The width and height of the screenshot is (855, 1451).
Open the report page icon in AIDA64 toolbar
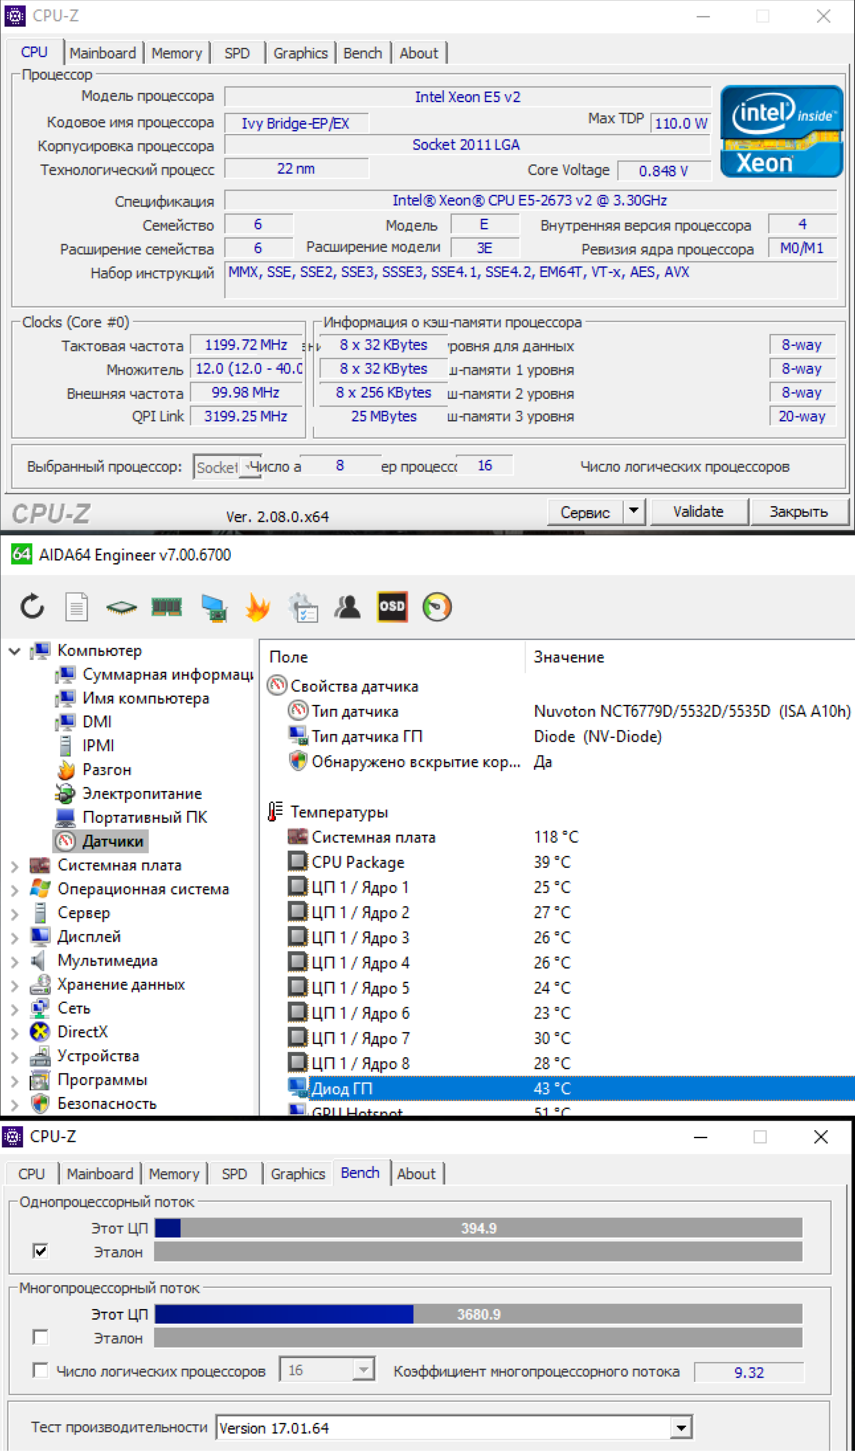pyautogui.click(x=77, y=607)
